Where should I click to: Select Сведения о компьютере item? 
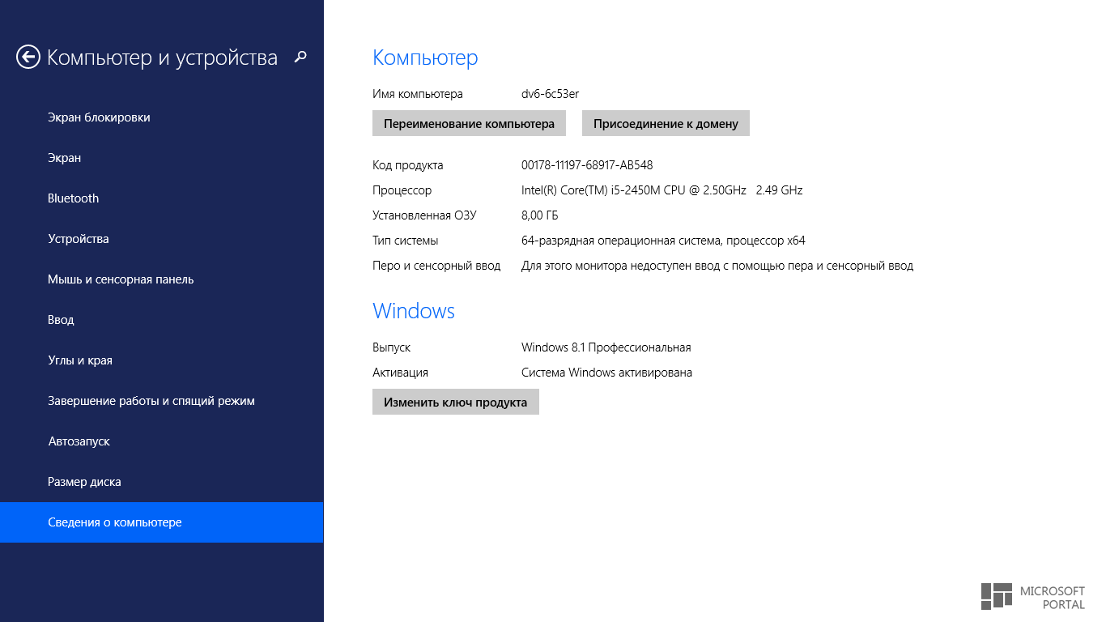pos(161,522)
